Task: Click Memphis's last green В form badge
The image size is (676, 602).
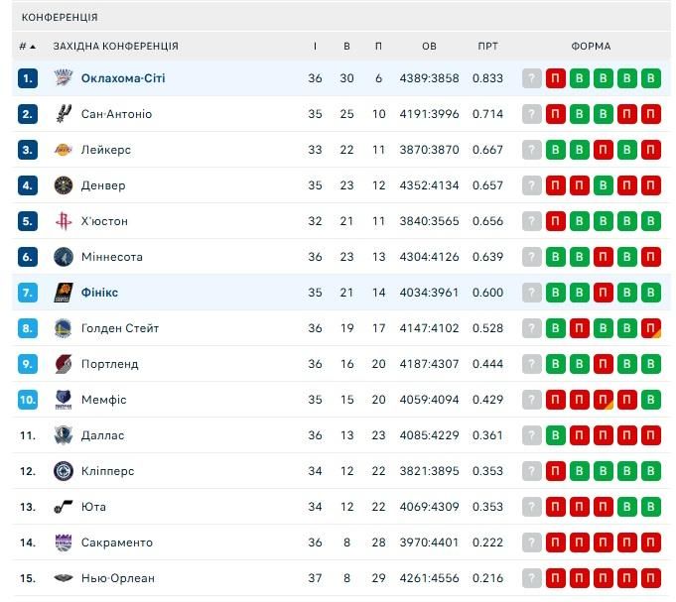Action: click(x=651, y=400)
